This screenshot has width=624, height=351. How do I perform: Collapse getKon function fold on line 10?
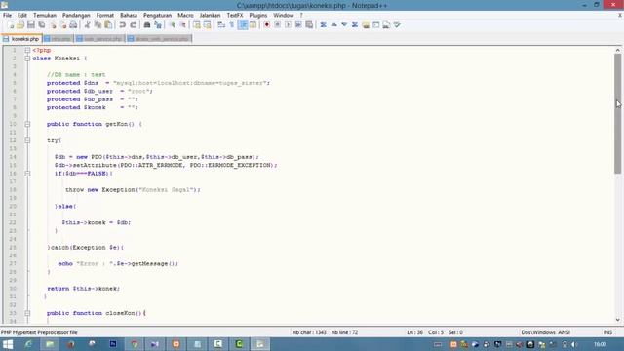coord(27,124)
